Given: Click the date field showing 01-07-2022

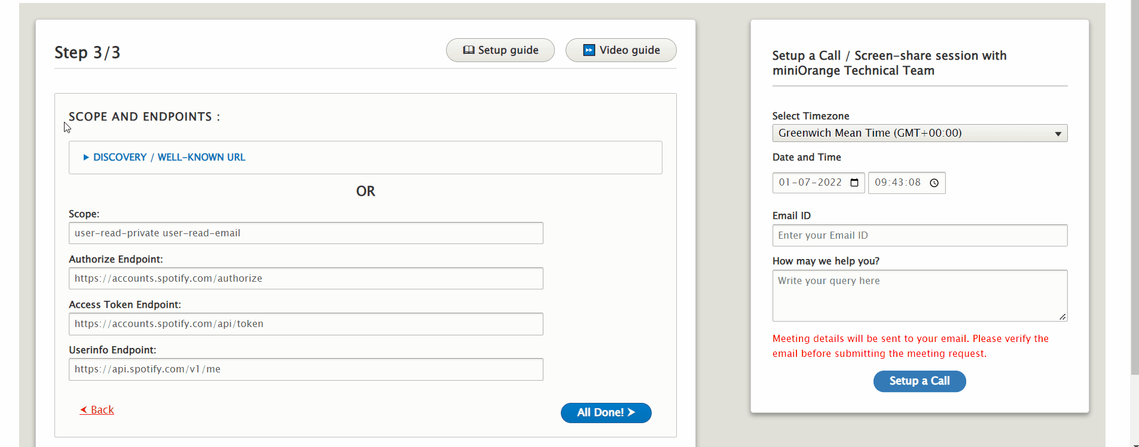Looking at the screenshot, I should (x=810, y=183).
